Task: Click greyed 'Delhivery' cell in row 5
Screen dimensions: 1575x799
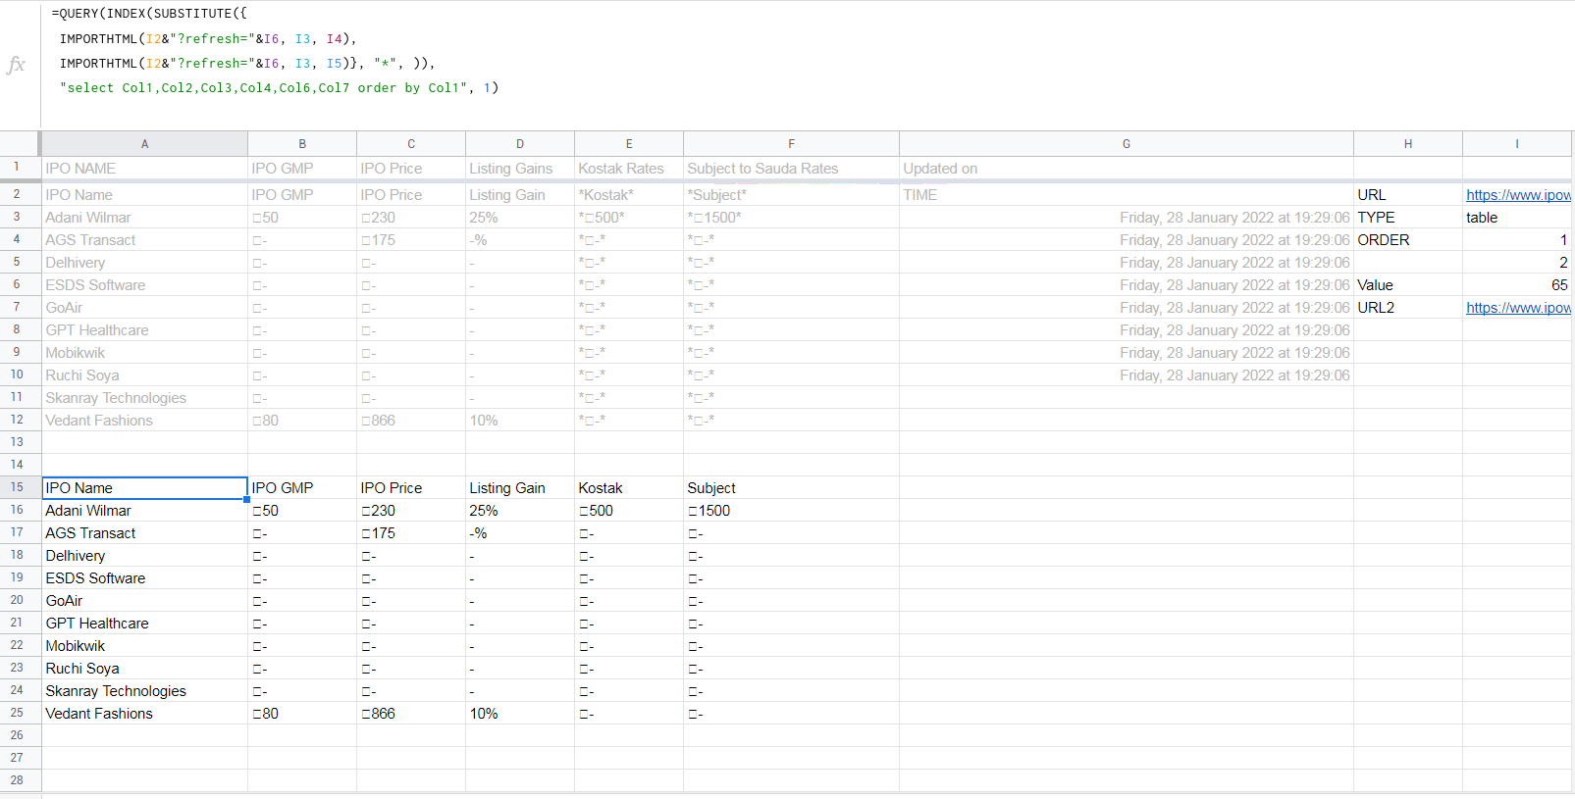Action: tap(144, 263)
